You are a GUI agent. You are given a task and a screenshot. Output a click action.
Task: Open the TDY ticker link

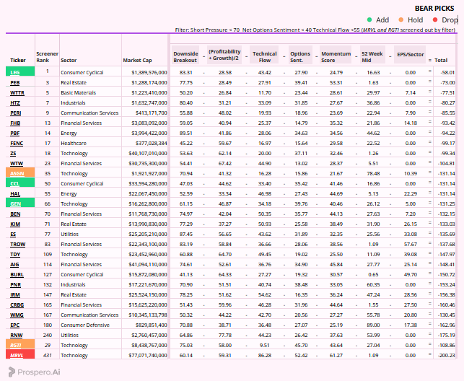15,255
